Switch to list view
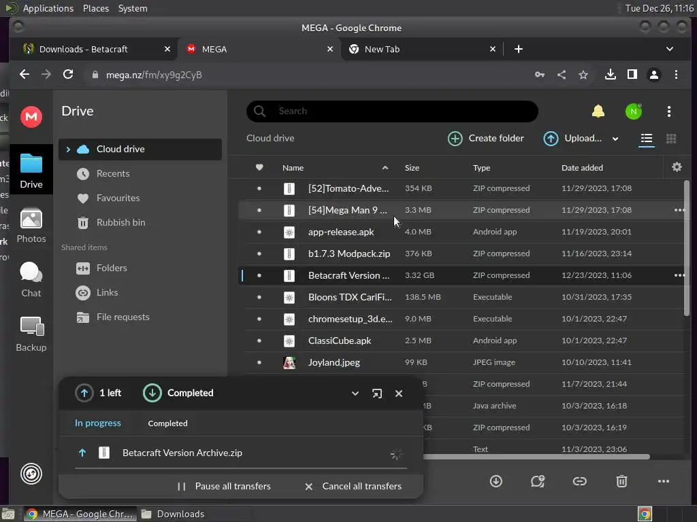Image resolution: width=697 pixels, height=522 pixels. 647,139
